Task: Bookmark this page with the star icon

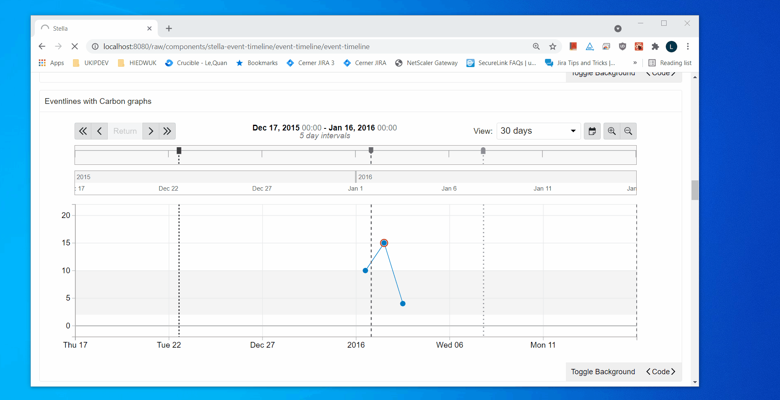Action: click(553, 46)
